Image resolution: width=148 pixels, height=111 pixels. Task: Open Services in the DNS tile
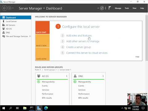click(82, 90)
